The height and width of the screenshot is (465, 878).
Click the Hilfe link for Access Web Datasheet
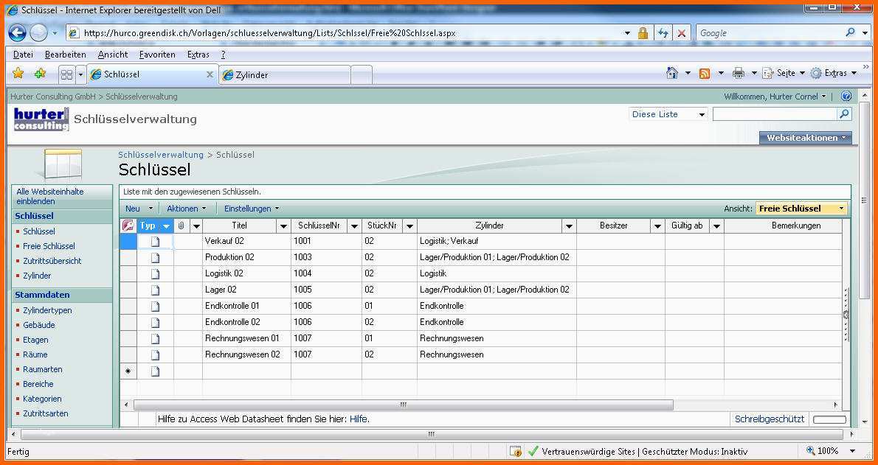click(359, 419)
